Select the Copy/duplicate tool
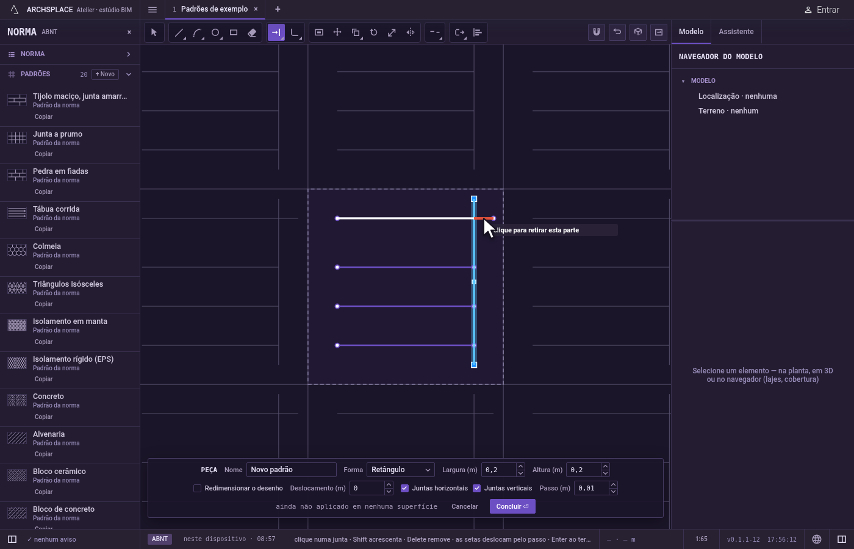The height and width of the screenshot is (549, 854). tap(356, 32)
